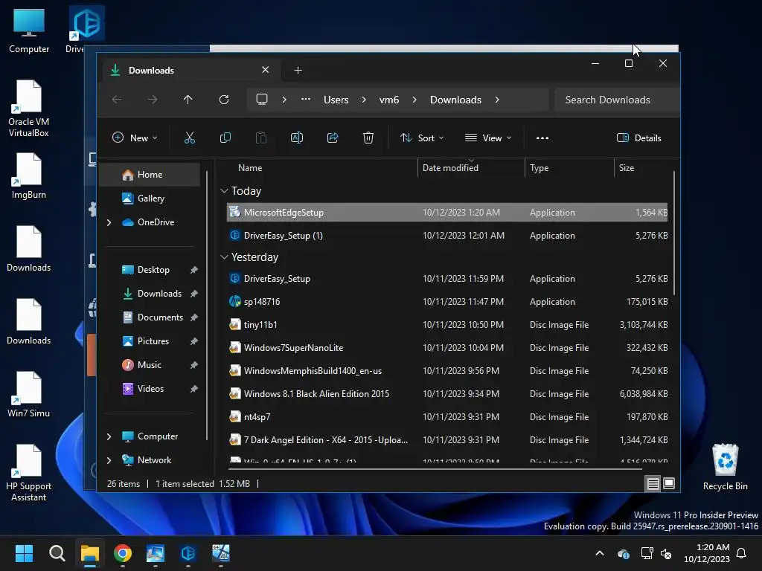Expand OneDrive in navigation pane

coord(109,222)
